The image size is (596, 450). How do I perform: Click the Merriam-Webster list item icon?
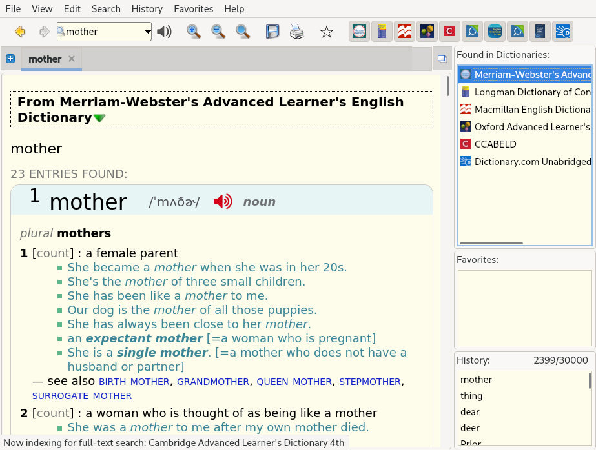pyautogui.click(x=466, y=74)
